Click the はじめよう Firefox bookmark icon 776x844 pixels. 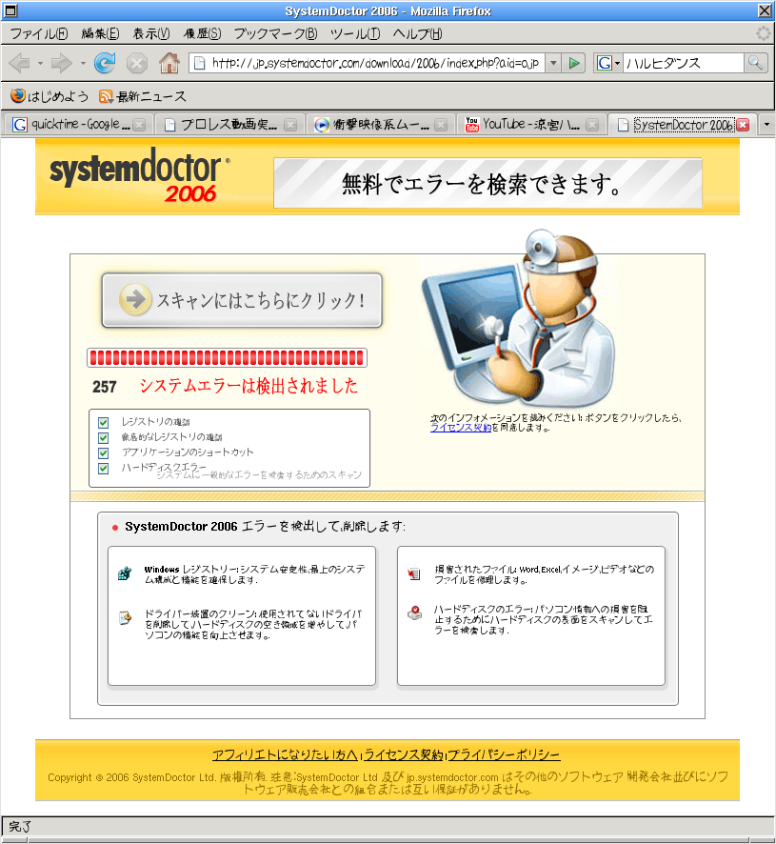(x=17, y=96)
